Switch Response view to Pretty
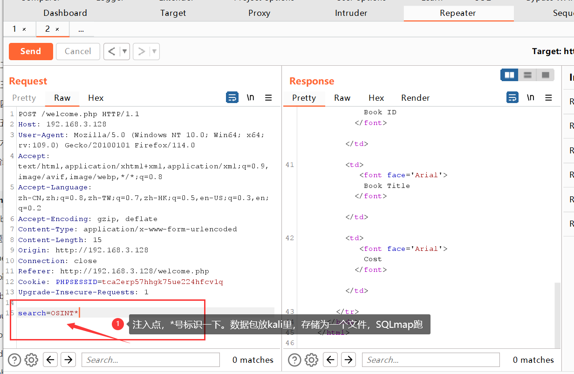The width and height of the screenshot is (574, 374). [x=304, y=98]
